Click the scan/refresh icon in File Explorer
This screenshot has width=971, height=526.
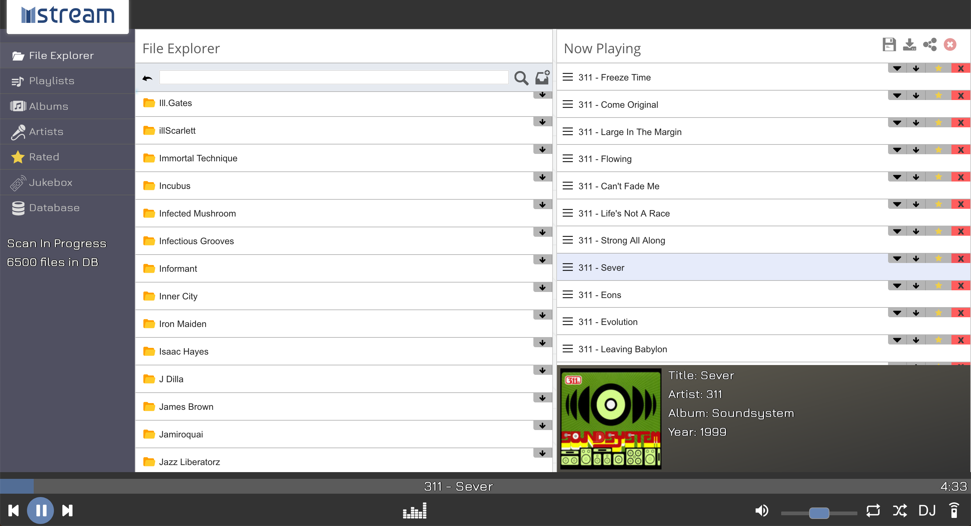(543, 78)
